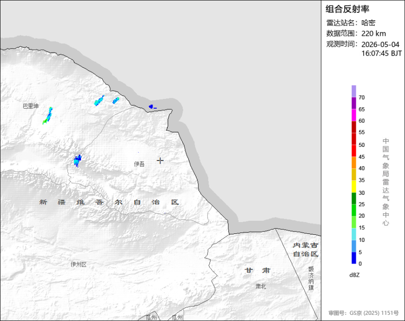The width and height of the screenshot is (405, 321).
Task: Click the 审图号 GS京 (2025) 1151号 text
Action: pos(364,313)
